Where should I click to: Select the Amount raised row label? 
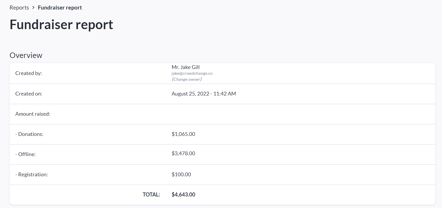[33, 114]
